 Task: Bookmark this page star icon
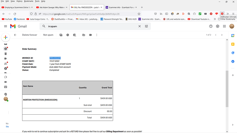point(139,14)
